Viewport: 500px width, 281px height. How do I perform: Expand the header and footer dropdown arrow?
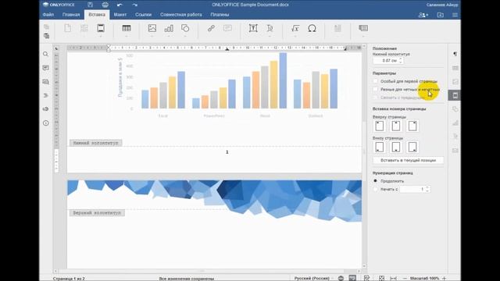coord(101,36)
